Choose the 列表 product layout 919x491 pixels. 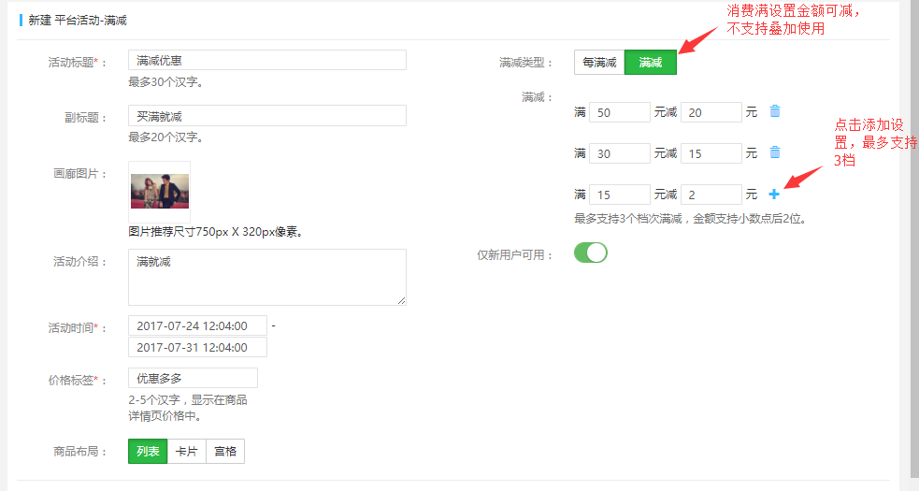coord(148,452)
